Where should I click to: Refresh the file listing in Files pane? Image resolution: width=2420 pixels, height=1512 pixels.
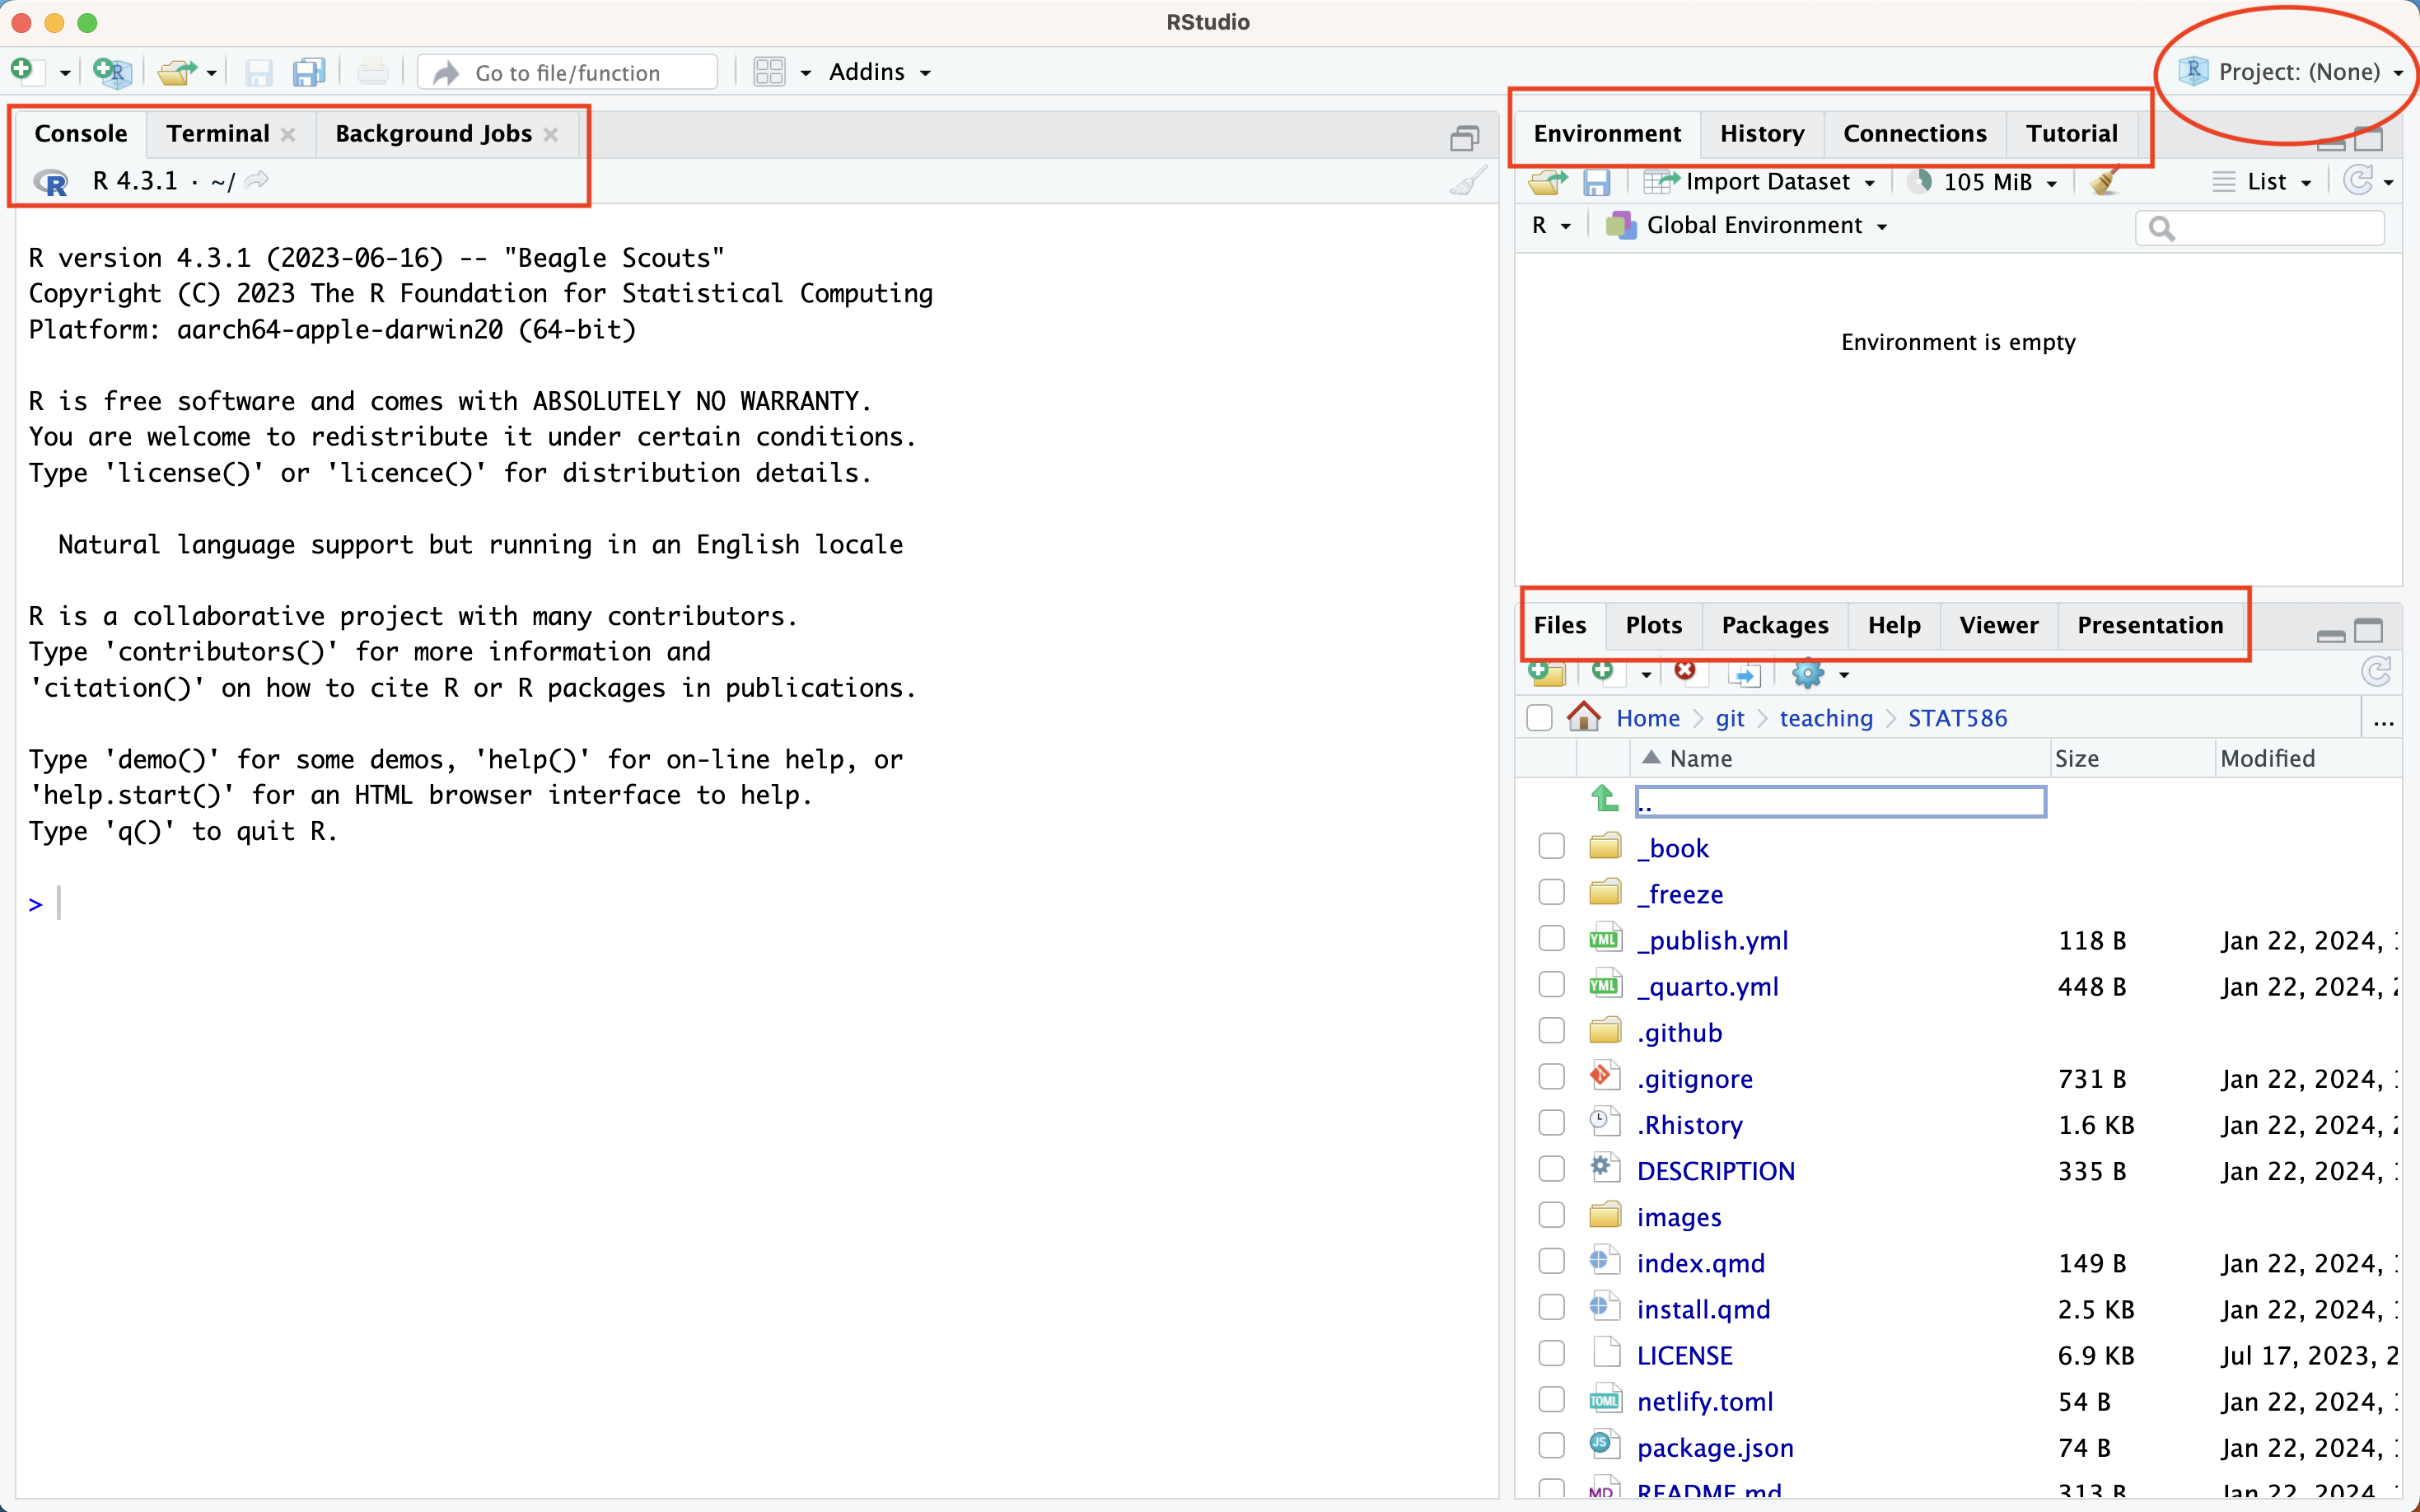[x=2377, y=672]
